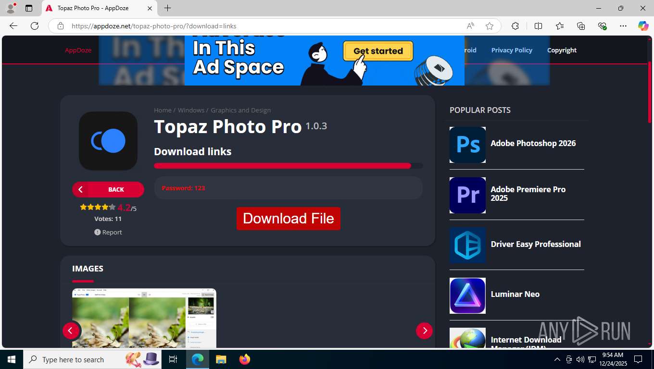Show previous image with left arrow

[x=71, y=331]
